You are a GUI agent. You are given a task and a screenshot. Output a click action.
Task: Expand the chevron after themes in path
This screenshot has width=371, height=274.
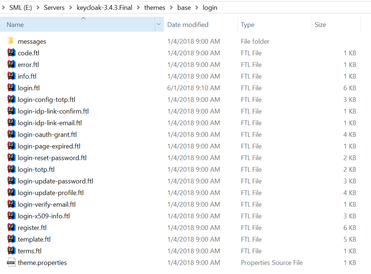(171, 8)
